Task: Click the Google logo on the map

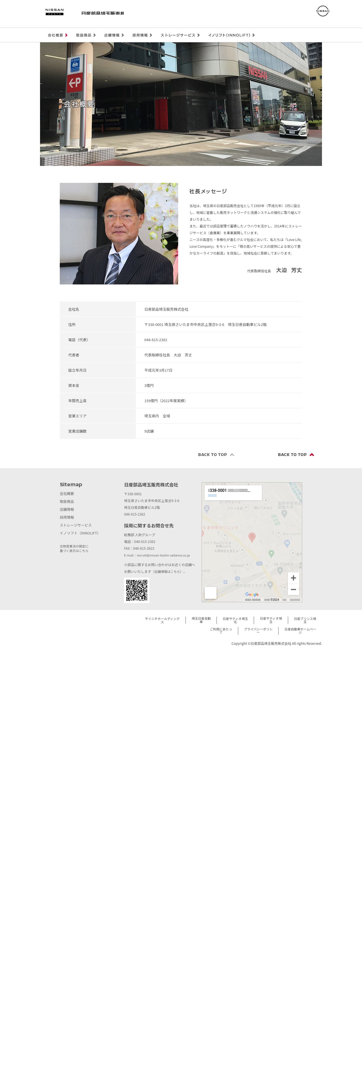Action: pos(252,594)
